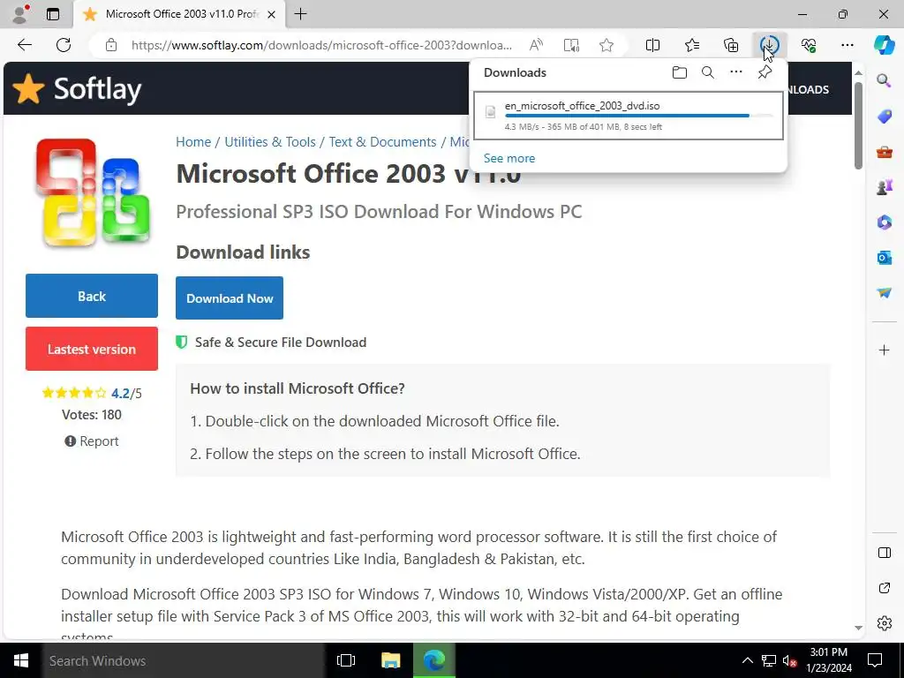
Task: Open sidebar search icon
Action: coord(884,80)
